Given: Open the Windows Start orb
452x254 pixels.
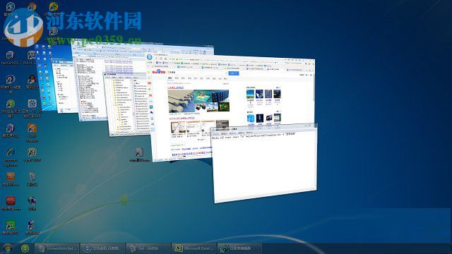Looking at the screenshot, I should [7, 248].
